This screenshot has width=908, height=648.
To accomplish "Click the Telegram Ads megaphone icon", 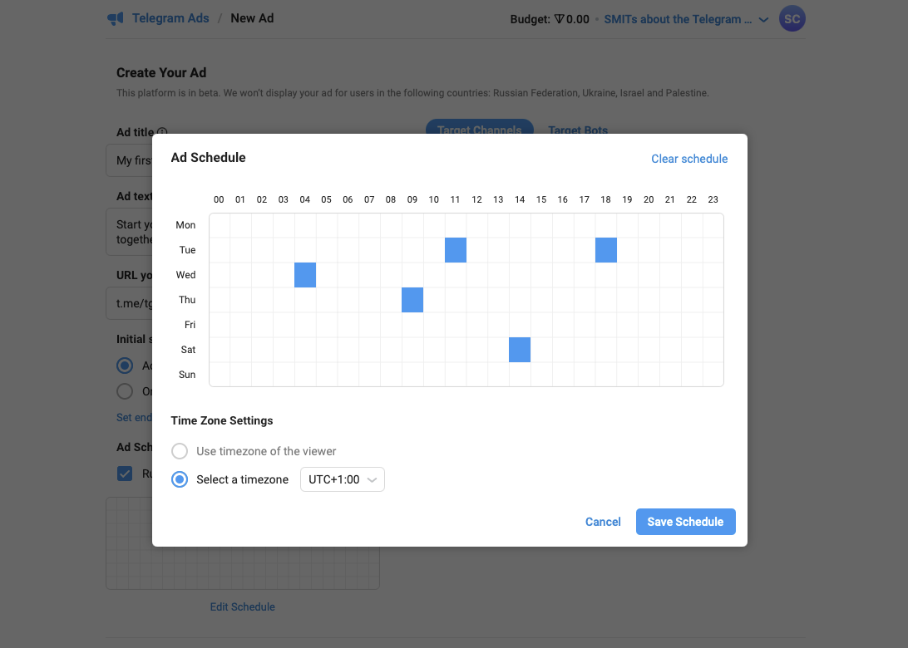I will pos(116,18).
